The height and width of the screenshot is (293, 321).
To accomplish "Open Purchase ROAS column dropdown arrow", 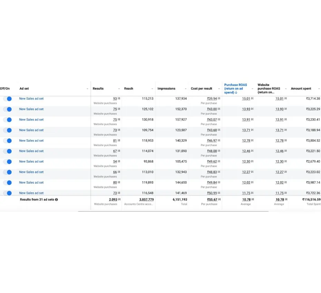I will tap(252, 89).
